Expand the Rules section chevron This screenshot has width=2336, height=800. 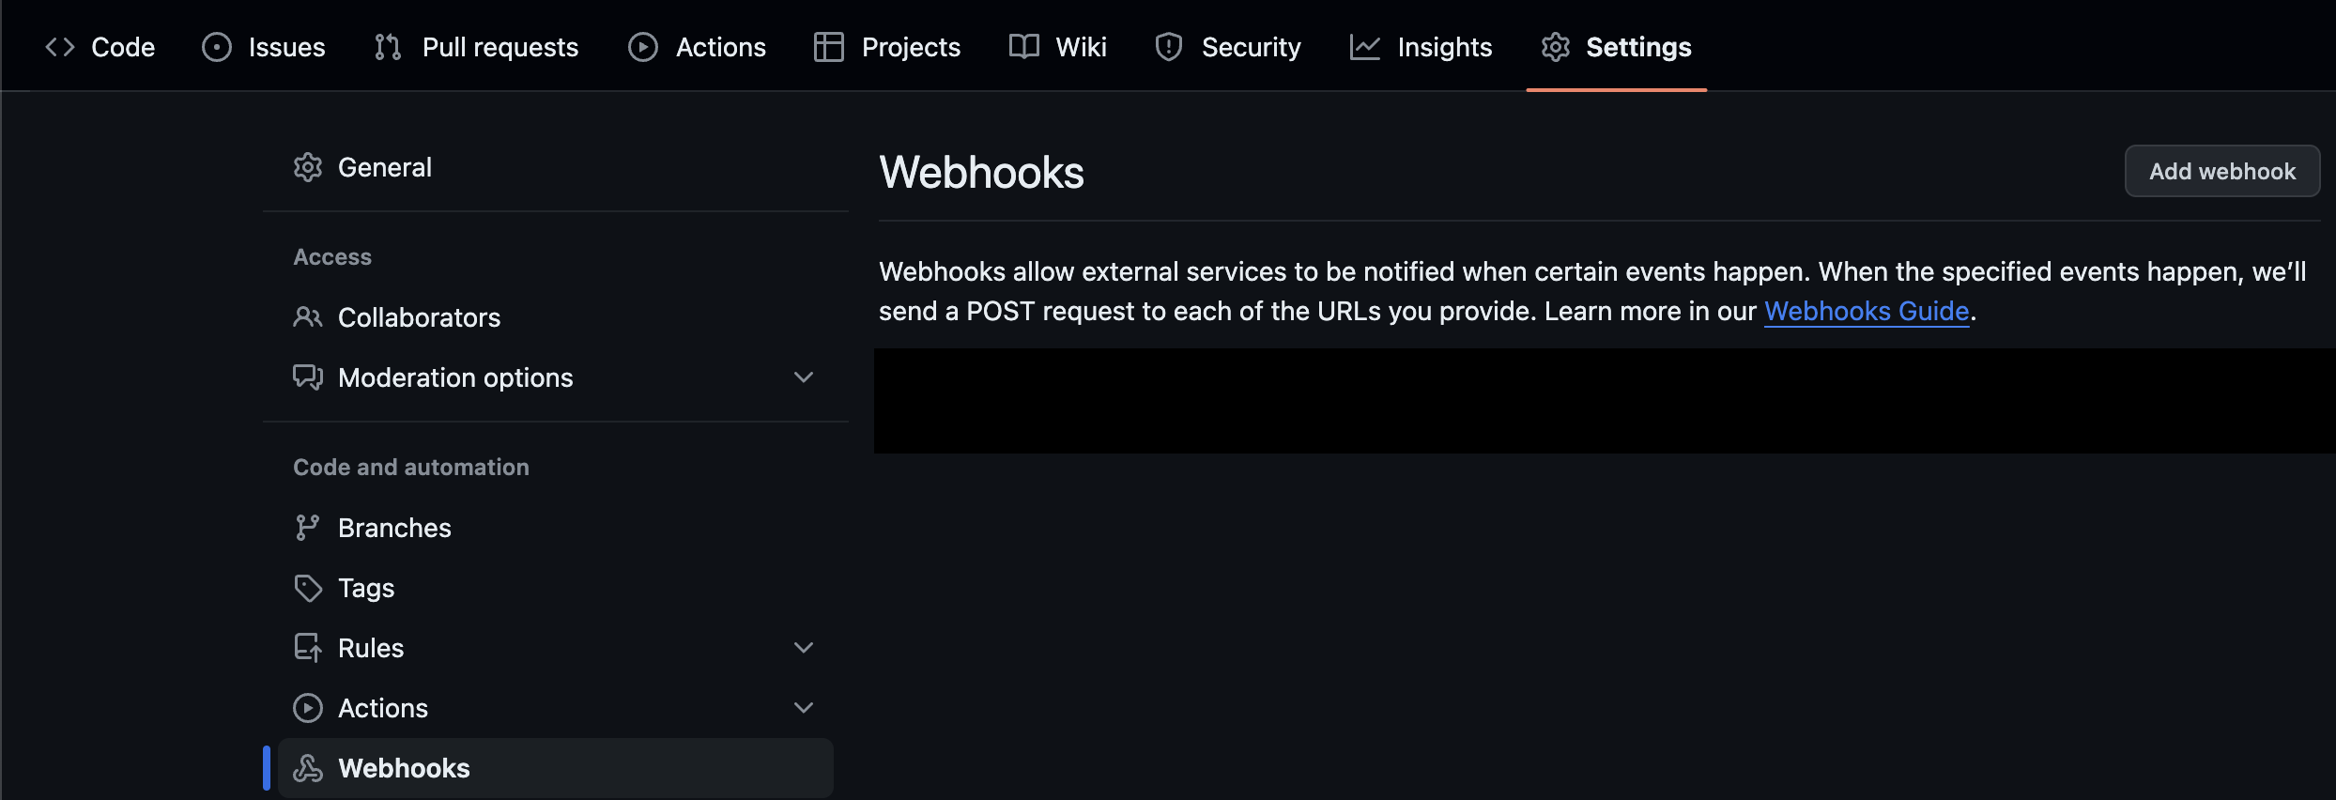click(804, 648)
